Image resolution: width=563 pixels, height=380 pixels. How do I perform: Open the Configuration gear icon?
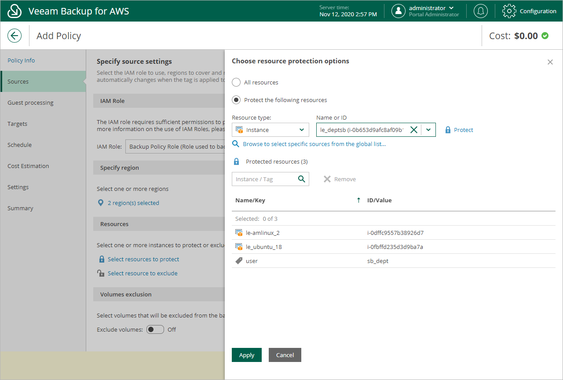point(509,11)
